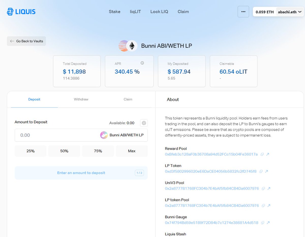Click Enter an amount to deposit button
The image size is (305, 237).
pos(81,173)
